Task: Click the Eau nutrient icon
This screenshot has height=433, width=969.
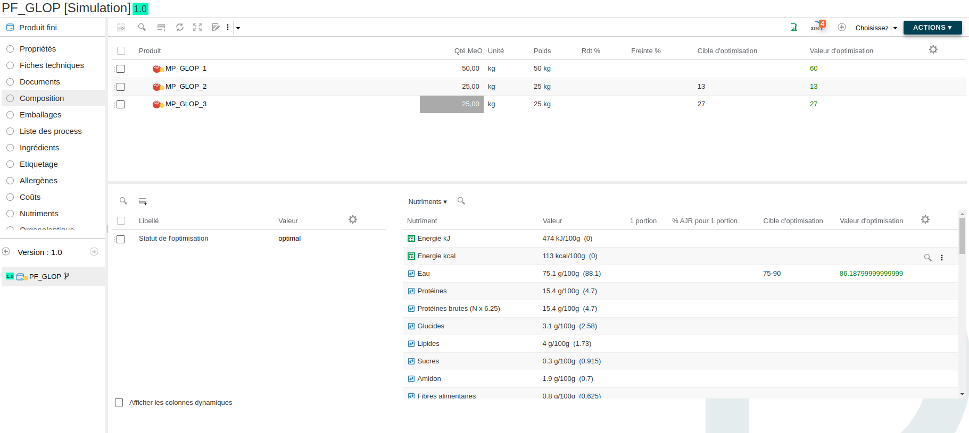Action: pyautogui.click(x=411, y=274)
